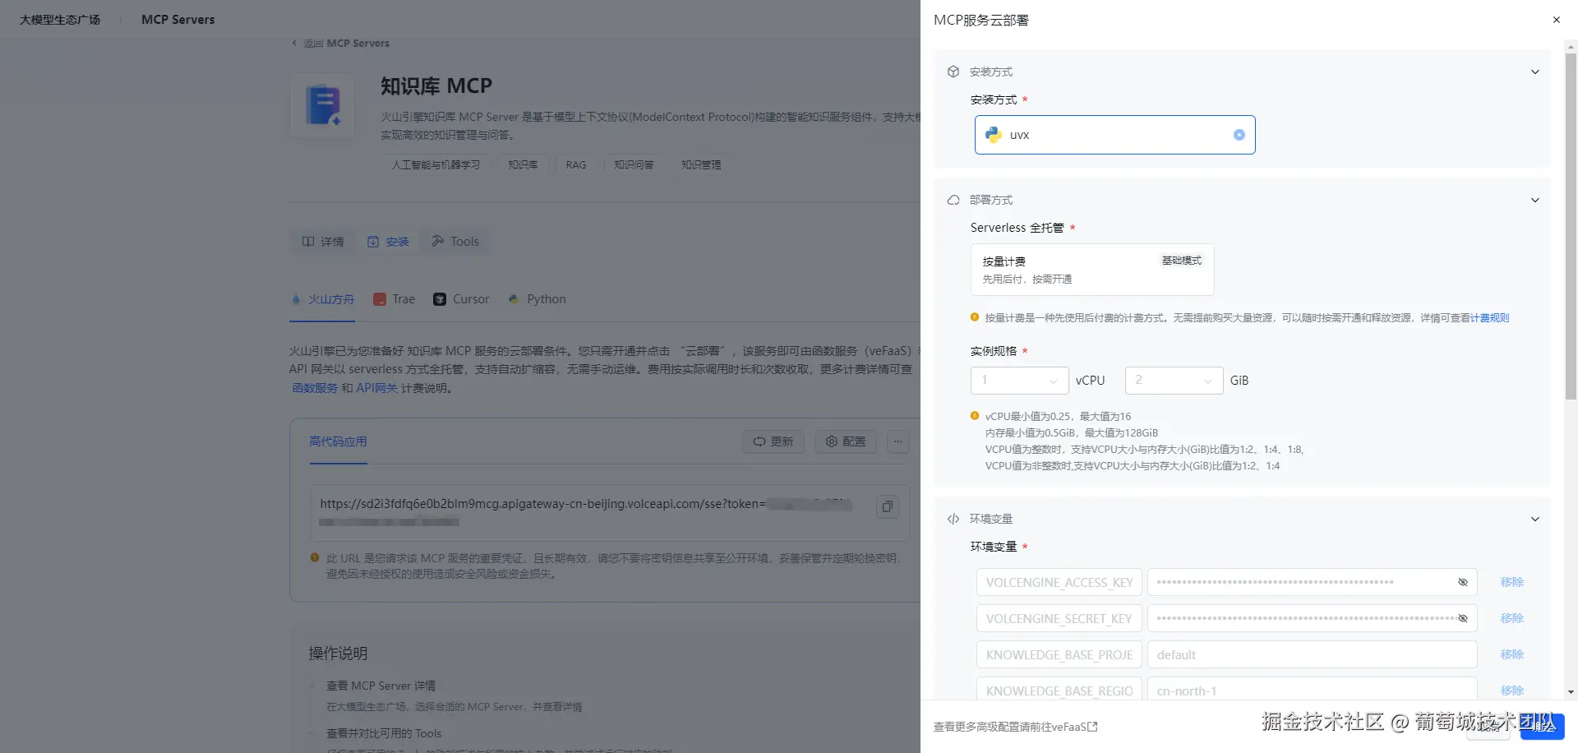Viewport: 1578px width, 753px height.
Task: Click the 部署方式 cloud icon
Action: [x=953, y=201]
